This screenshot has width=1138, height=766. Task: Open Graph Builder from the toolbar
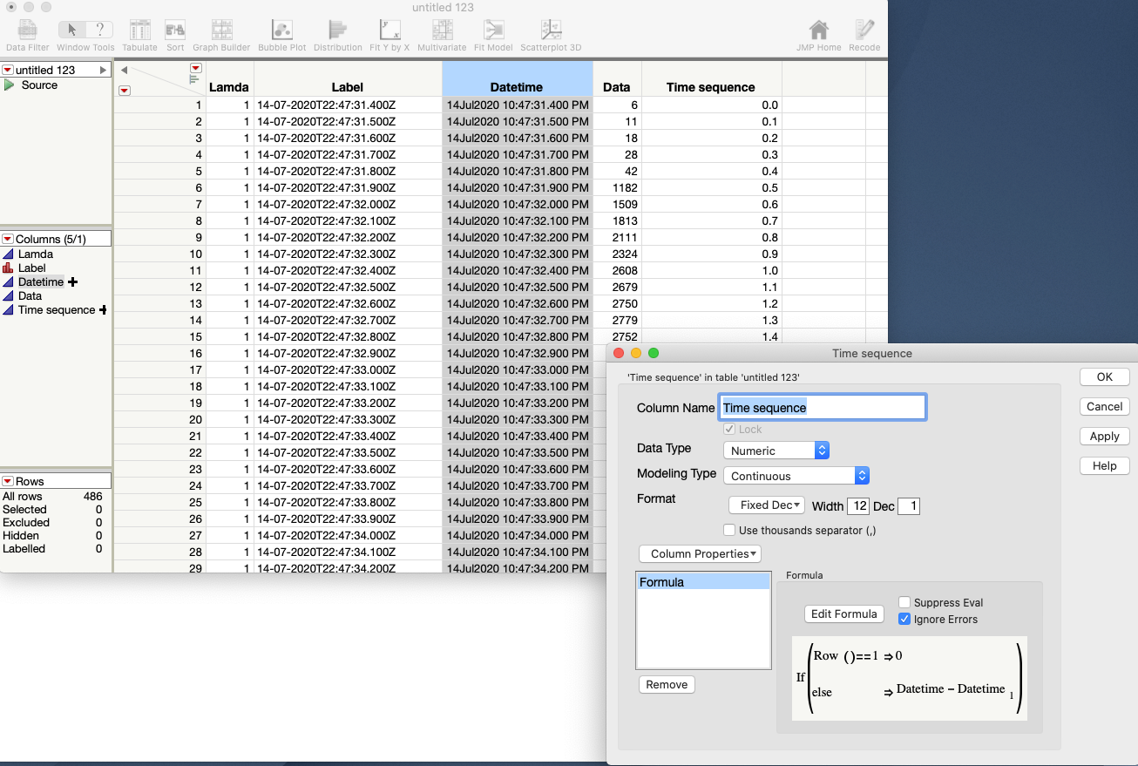pyautogui.click(x=221, y=31)
